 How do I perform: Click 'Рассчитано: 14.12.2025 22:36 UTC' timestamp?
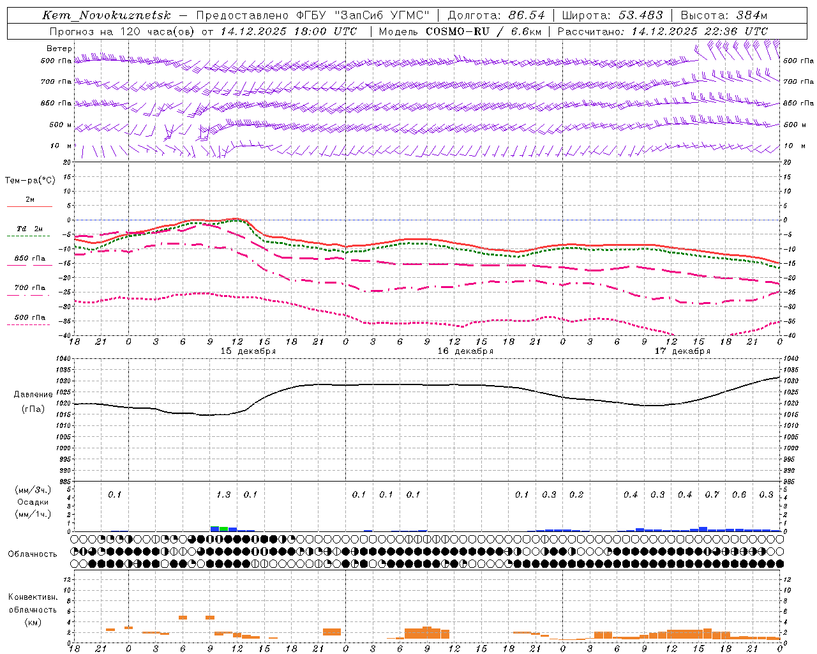pyautogui.click(x=663, y=31)
